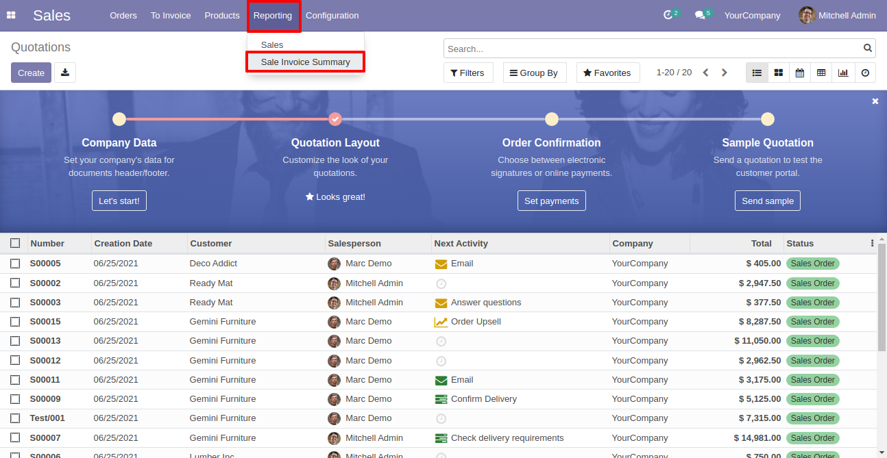Click clock activity icon for S00013

pyautogui.click(x=441, y=341)
